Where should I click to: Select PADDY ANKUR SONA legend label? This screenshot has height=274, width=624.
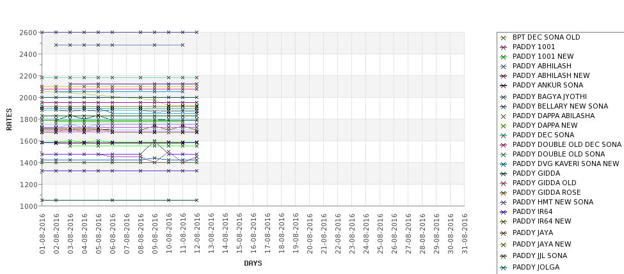[x=548, y=85]
